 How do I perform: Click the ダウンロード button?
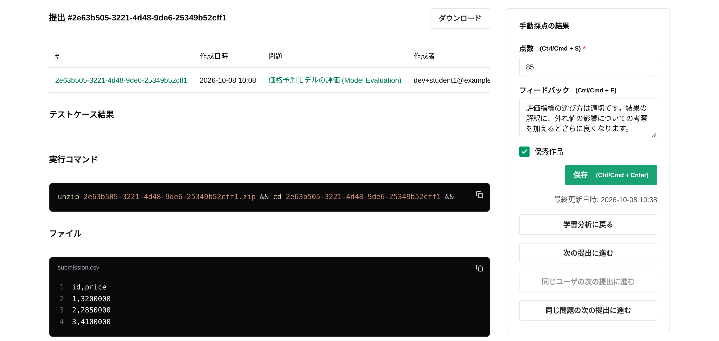point(460,18)
